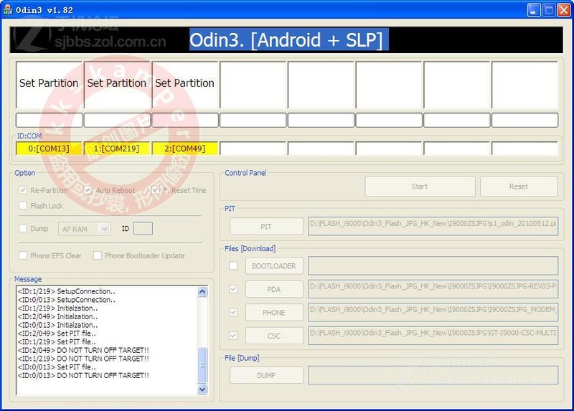
Task: Close the Odin3 window
Action: pyautogui.click(x=564, y=10)
